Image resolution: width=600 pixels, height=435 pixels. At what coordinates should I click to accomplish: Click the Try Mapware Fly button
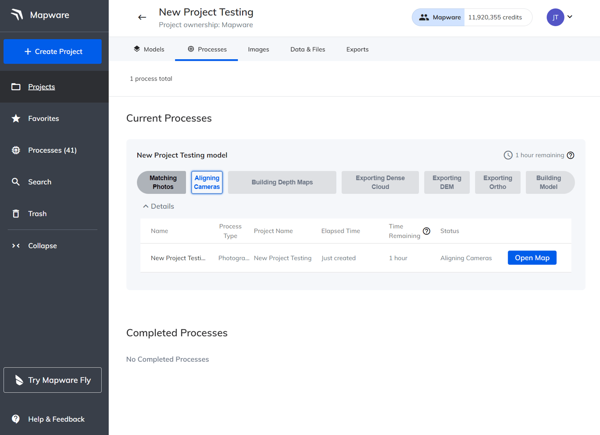tap(52, 380)
